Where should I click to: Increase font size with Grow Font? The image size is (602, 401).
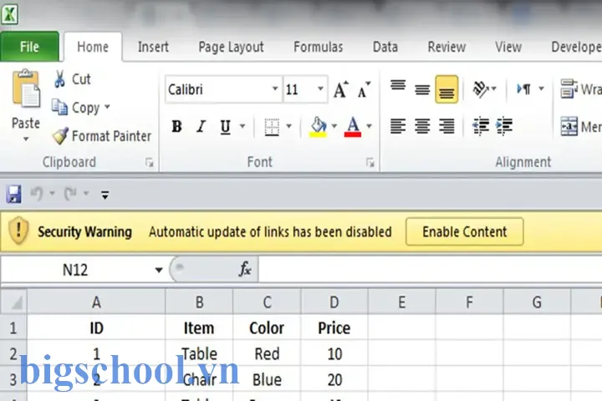click(x=340, y=89)
